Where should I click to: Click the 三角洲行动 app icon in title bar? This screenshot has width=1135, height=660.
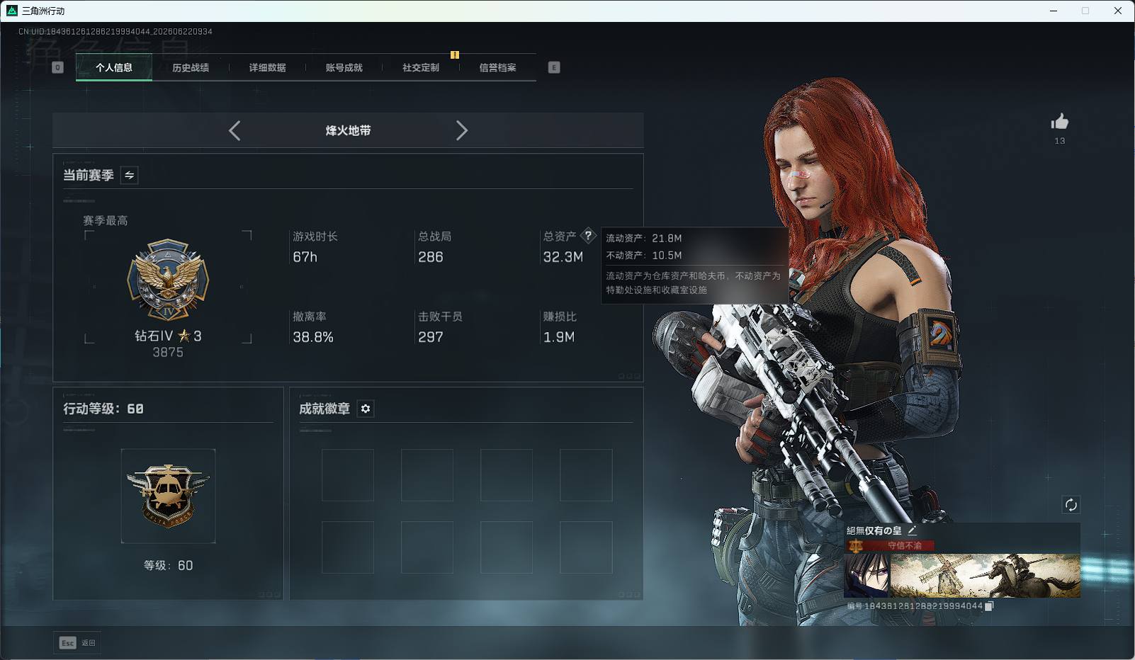tap(12, 11)
